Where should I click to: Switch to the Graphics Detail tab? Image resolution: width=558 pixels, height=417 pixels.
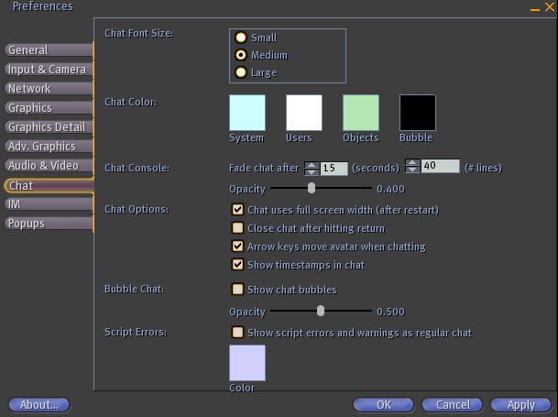47,127
